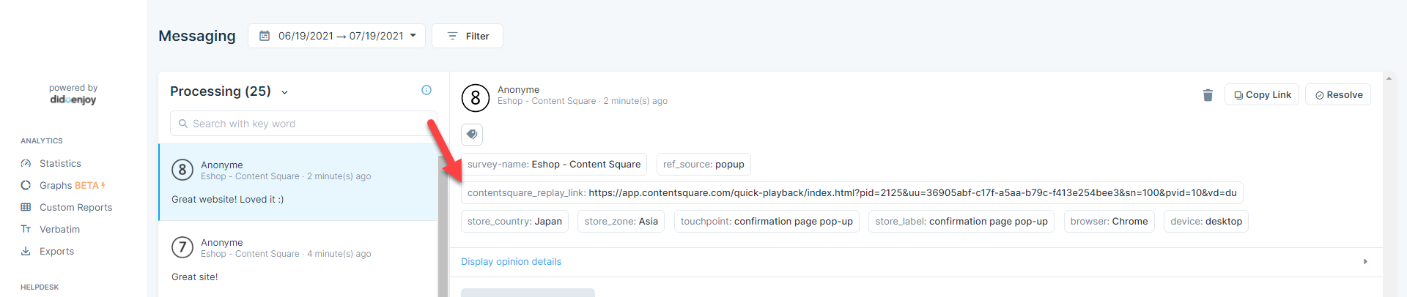Click the large score 8 badge in detail header
This screenshot has height=297, width=1407.
(x=476, y=97)
